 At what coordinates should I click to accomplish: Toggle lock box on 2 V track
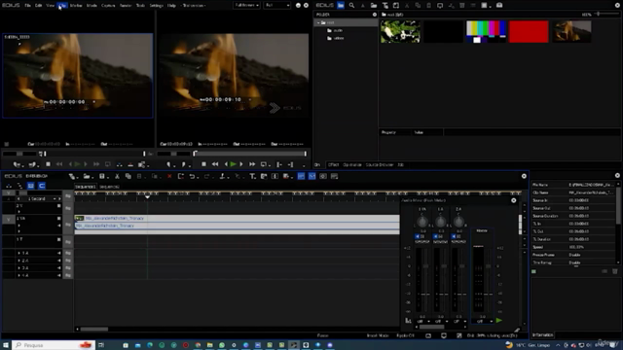tap(58, 206)
